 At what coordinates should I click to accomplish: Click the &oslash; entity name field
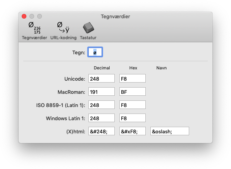170,131
